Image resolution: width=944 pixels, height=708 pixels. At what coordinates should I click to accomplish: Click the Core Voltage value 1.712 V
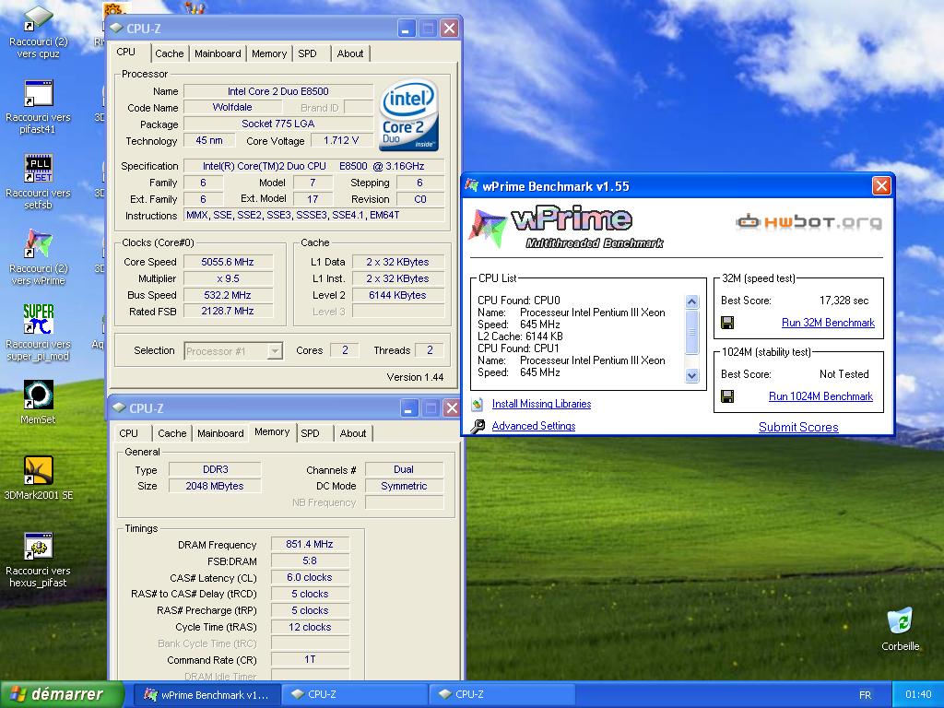(341, 140)
